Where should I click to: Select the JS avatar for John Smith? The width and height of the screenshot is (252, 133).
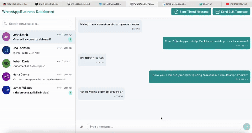pos(6,37)
